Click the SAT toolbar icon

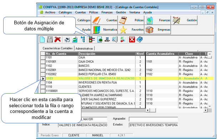[x=107, y=39]
